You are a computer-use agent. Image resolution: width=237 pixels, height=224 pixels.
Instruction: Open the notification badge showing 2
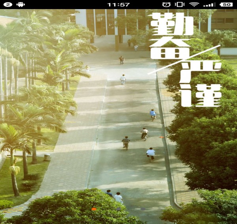point(8,4)
